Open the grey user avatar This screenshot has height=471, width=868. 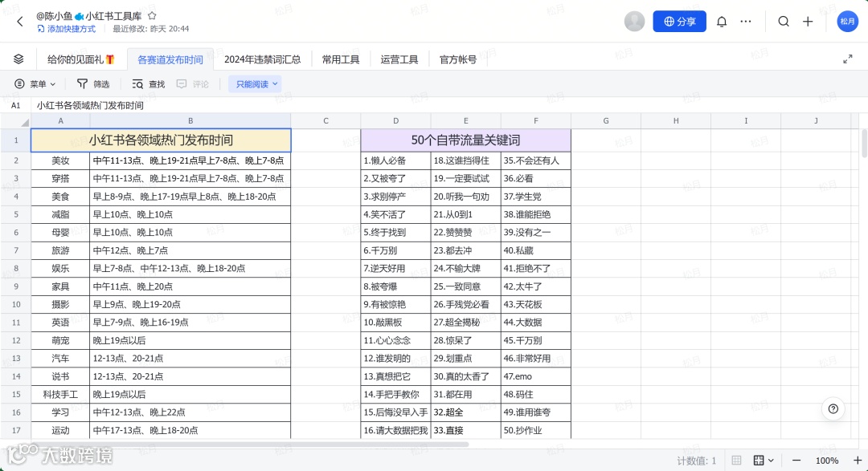coord(634,22)
